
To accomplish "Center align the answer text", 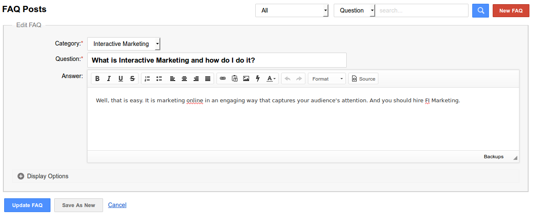I will point(184,78).
